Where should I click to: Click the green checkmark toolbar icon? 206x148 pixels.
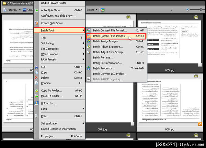coord(103,10)
